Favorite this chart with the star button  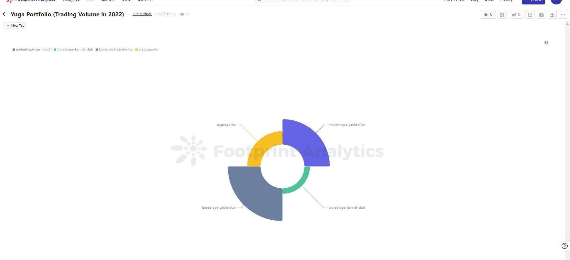(x=488, y=15)
